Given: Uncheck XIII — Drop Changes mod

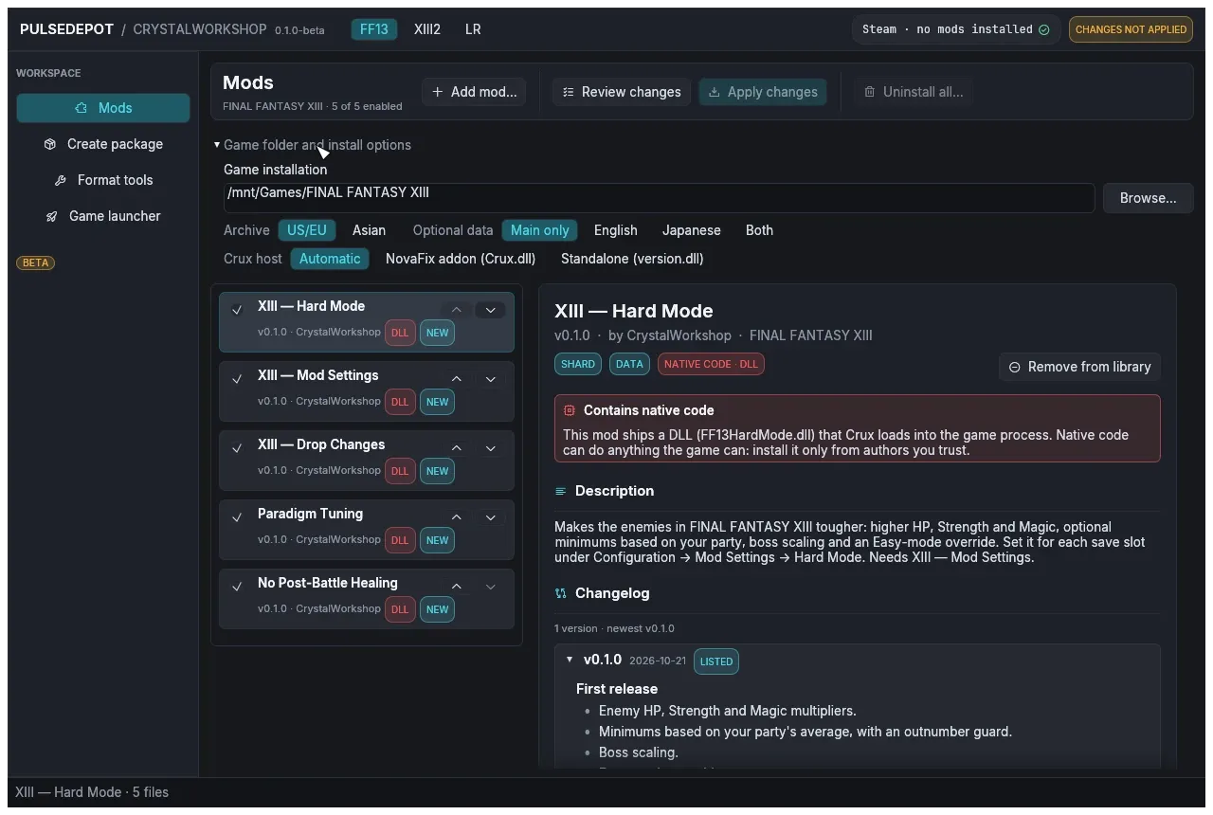Looking at the screenshot, I should (x=238, y=448).
